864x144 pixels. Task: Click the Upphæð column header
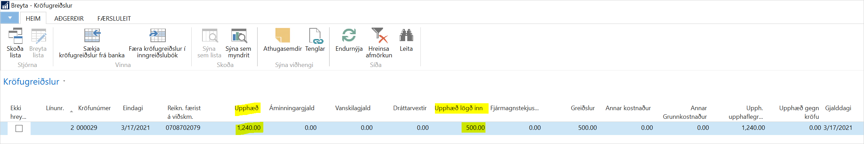pyautogui.click(x=246, y=108)
